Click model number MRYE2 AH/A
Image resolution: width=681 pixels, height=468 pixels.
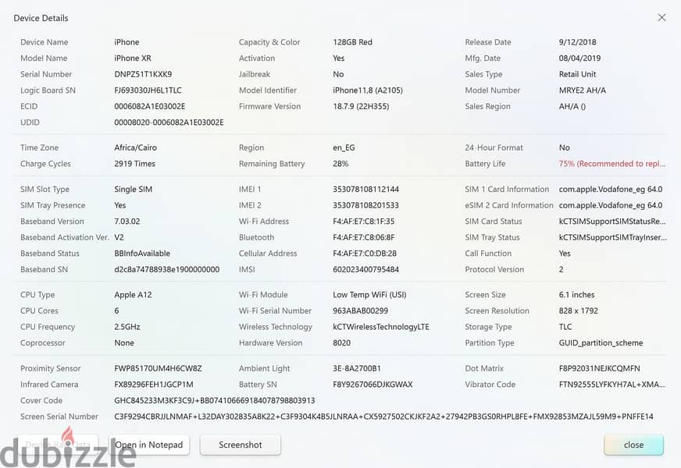pos(582,90)
